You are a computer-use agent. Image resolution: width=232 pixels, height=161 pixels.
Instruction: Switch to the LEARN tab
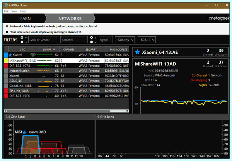click(25, 19)
